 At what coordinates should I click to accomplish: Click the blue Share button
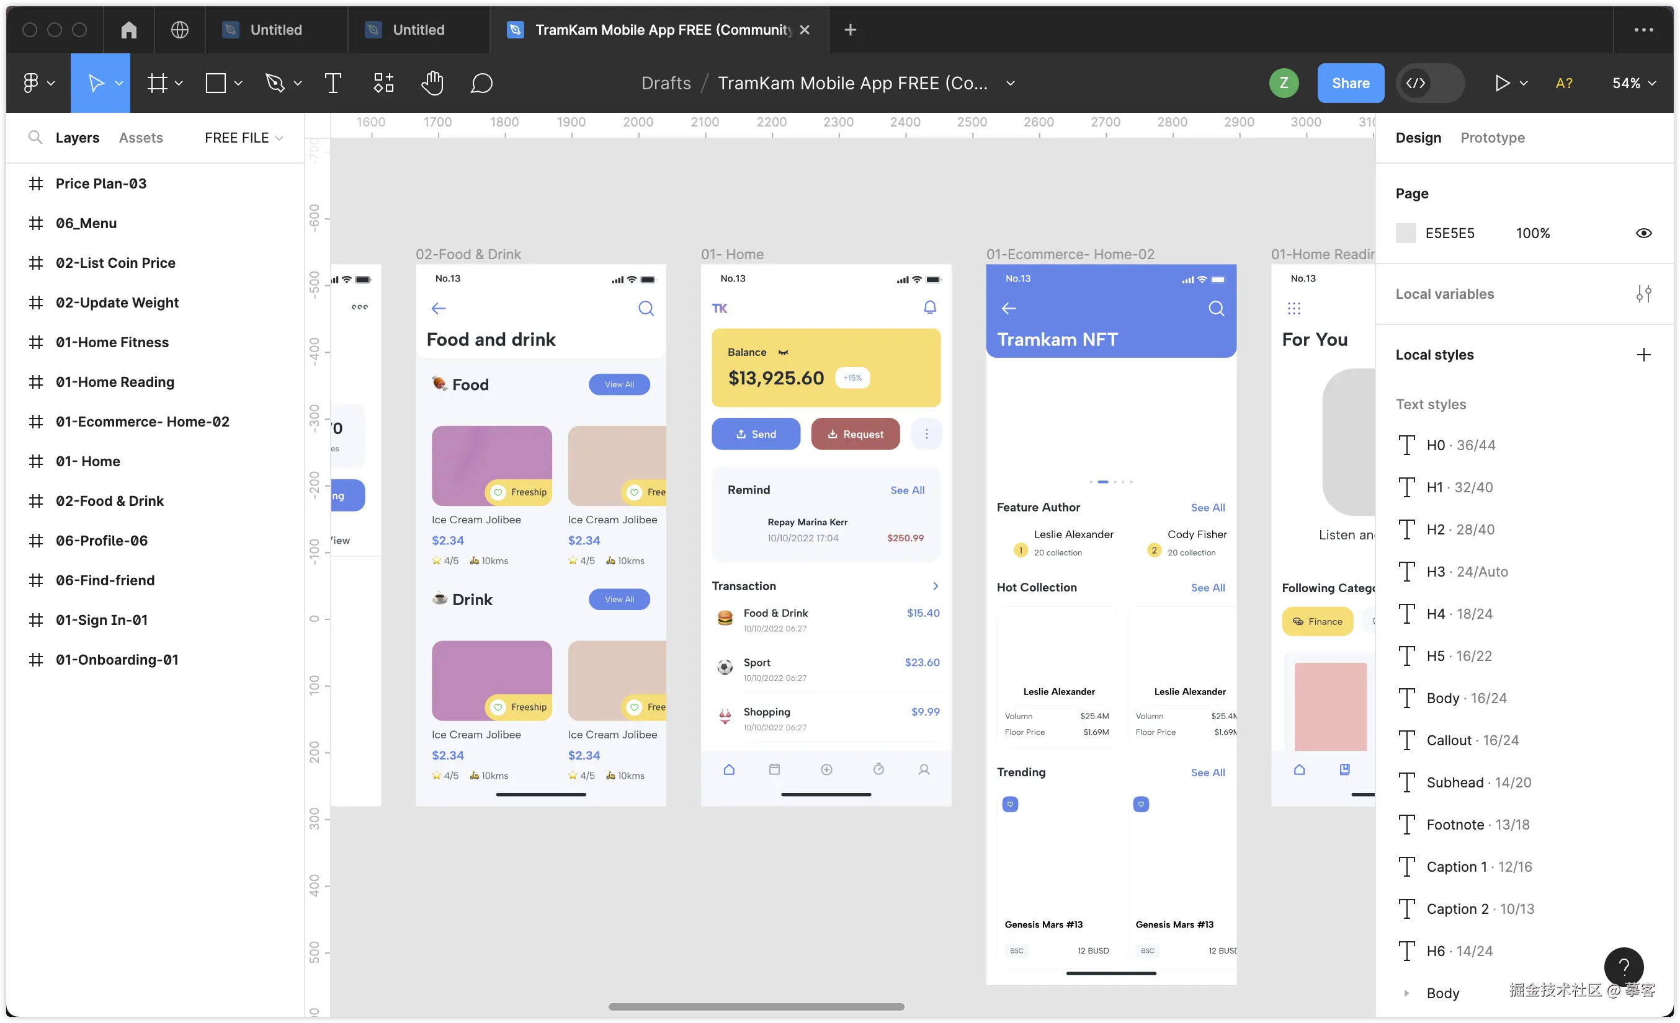point(1350,83)
